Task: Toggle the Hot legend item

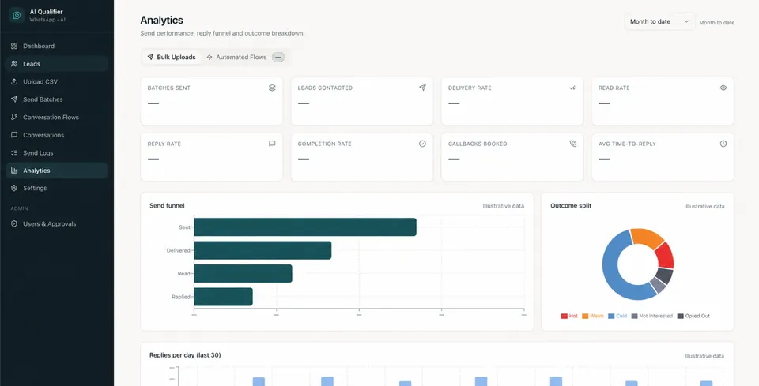Action: tap(569, 316)
